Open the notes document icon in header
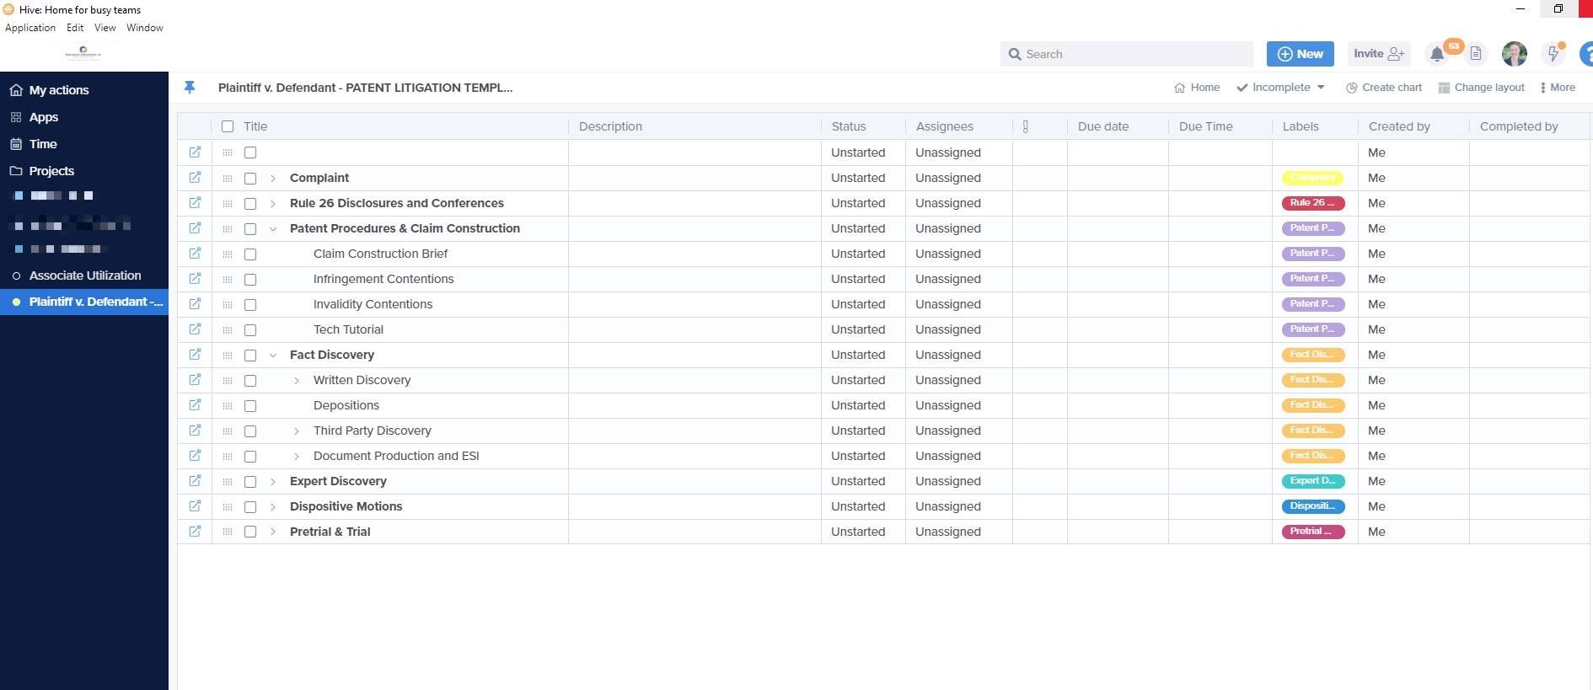The width and height of the screenshot is (1593, 690). 1476,54
